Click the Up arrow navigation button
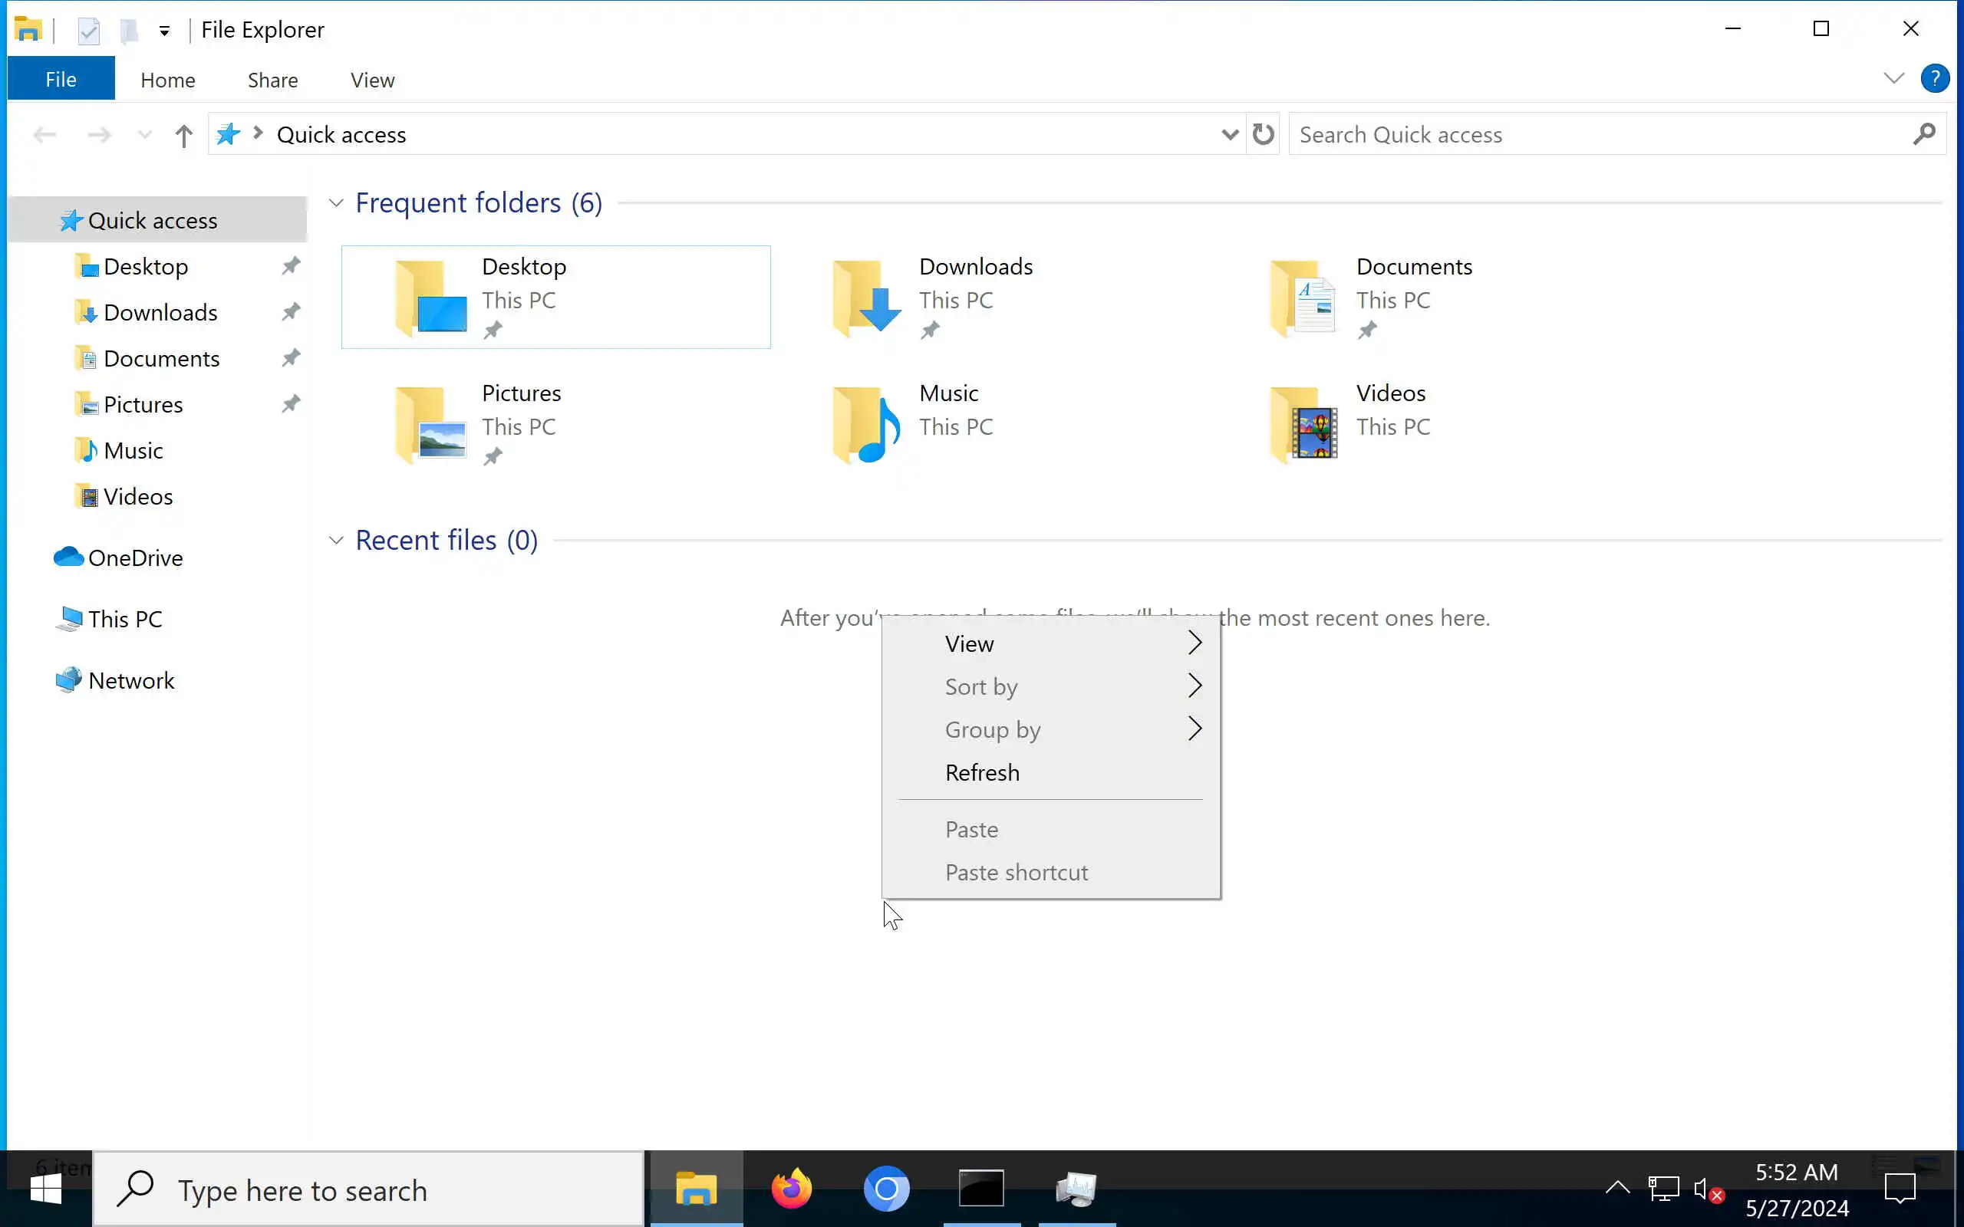 (x=183, y=135)
